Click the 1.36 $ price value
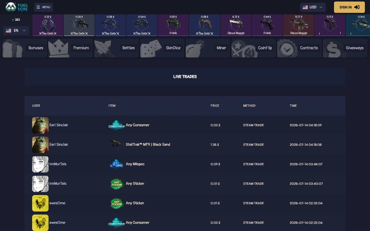Viewport: 370px width, 231px height. click(x=215, y=145)
